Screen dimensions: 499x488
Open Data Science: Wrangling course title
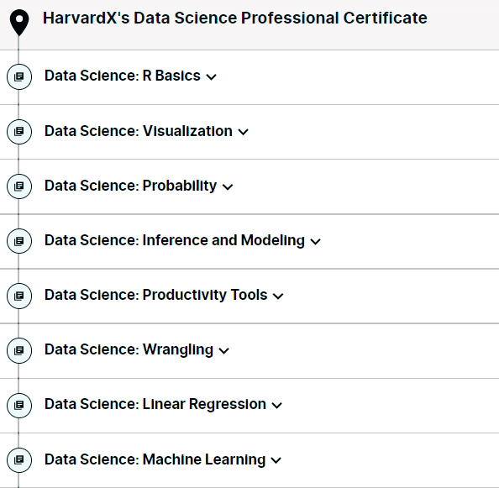pos(129,350)
